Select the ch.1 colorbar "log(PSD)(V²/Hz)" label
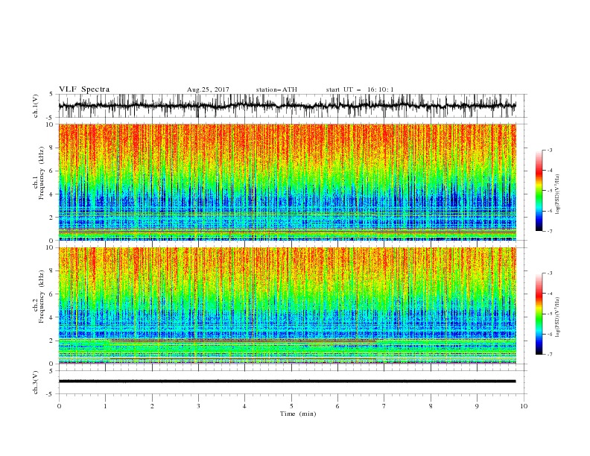Screen dimensions: 590x456 coord(557,194)
